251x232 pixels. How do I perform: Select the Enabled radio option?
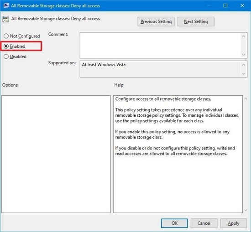point(6,46)
